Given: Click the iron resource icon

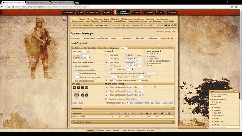Looking at the screenshot, I should 132,25.
